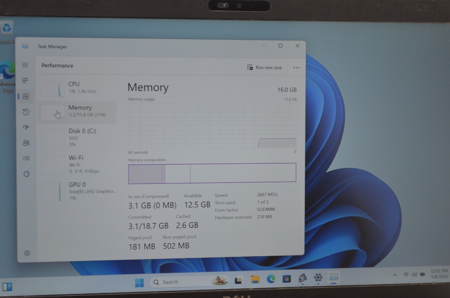Click the battery tray icon

422,274
